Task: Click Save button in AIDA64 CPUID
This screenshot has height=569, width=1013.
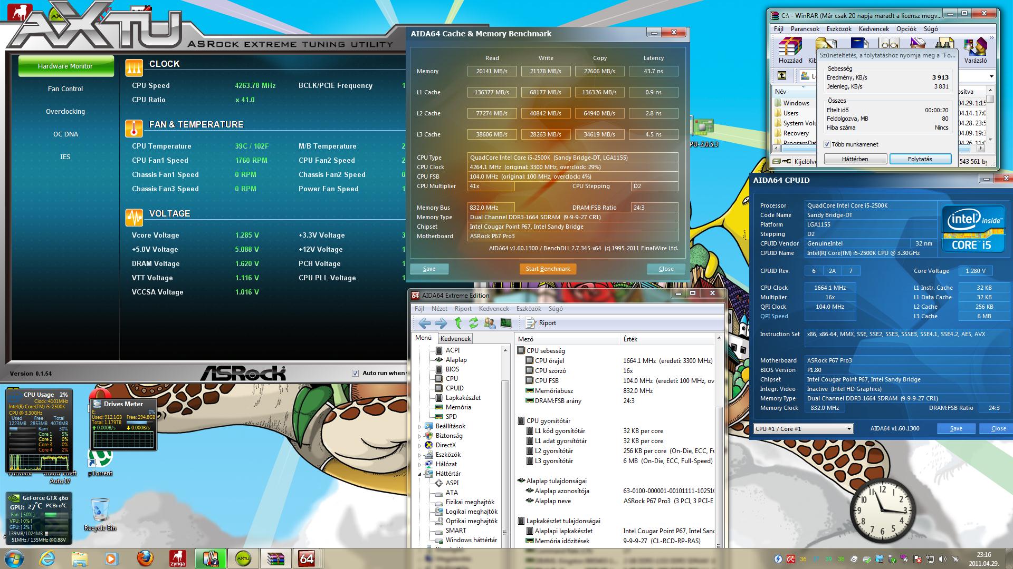Action: [x=956, y=428]
